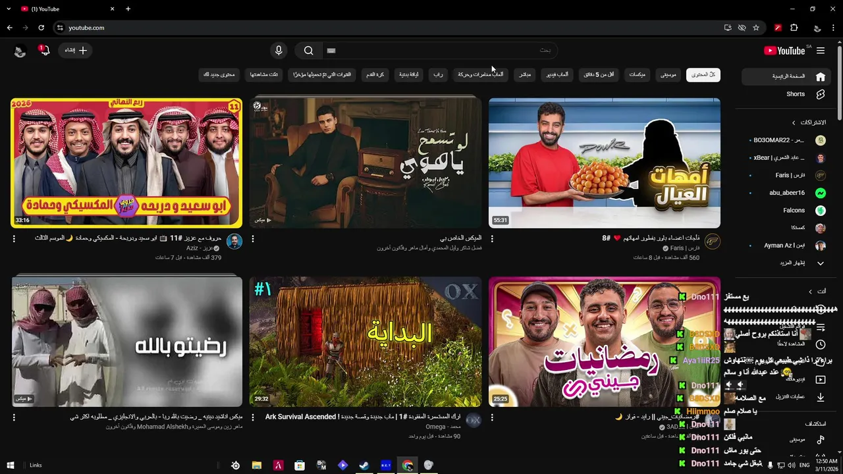Reload the page in Chrome
The image size is (843, 474).
[x=41, y=28]
